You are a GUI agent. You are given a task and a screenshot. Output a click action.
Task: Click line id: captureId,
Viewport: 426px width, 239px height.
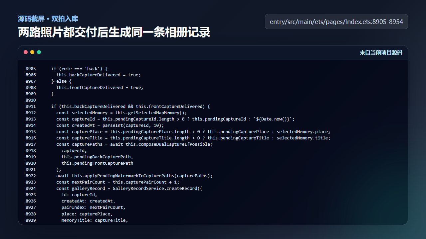click(79, 195)
